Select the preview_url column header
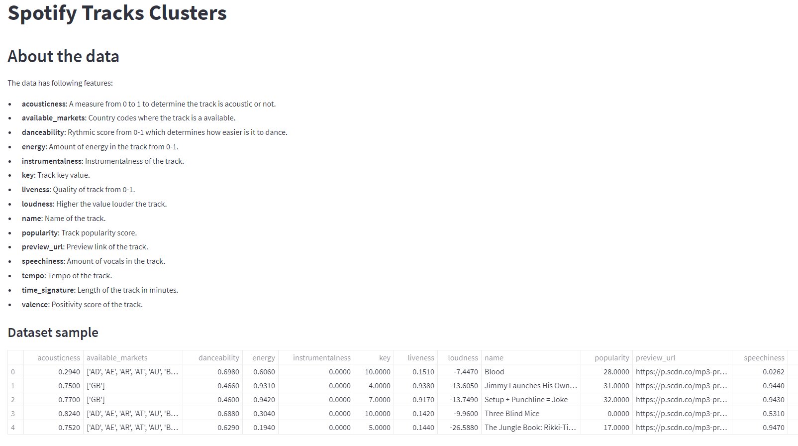Viewport: 798px width, 446px height. click(x=655, y=357)
